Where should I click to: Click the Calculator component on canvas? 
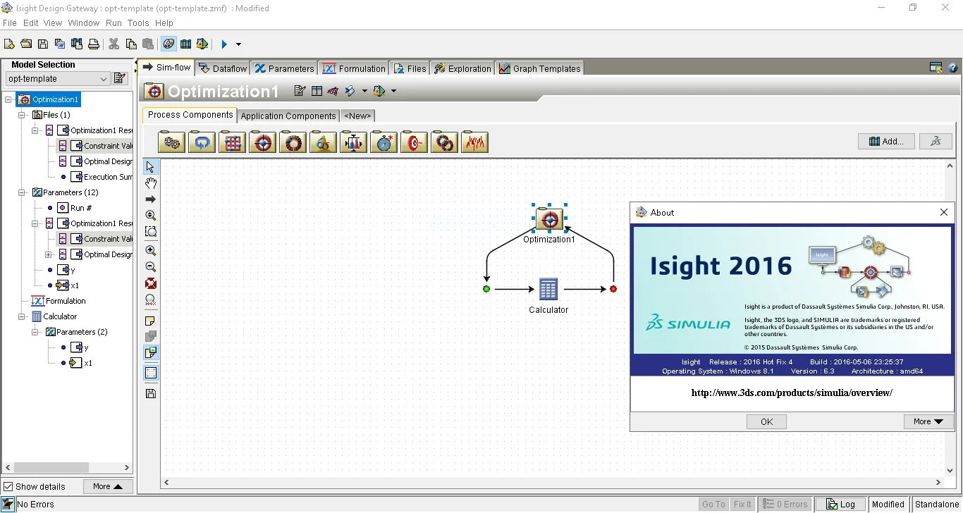pos(548,296)
